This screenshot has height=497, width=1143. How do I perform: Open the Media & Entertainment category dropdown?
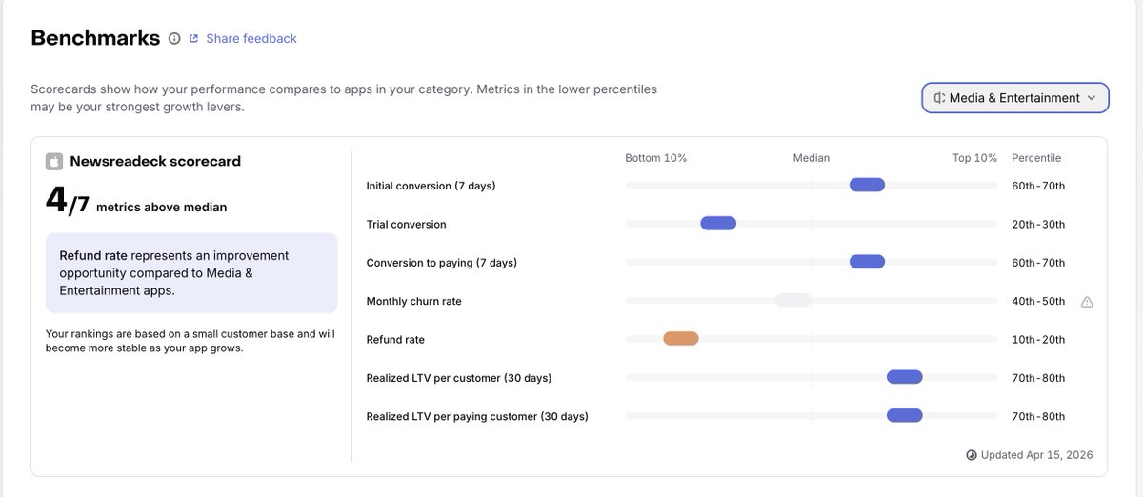click(1015, 98)
